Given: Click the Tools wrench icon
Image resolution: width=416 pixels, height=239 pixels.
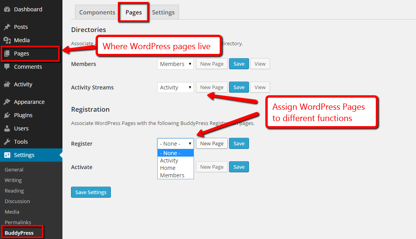Looking at the screenshot, I should click(7, 141).
